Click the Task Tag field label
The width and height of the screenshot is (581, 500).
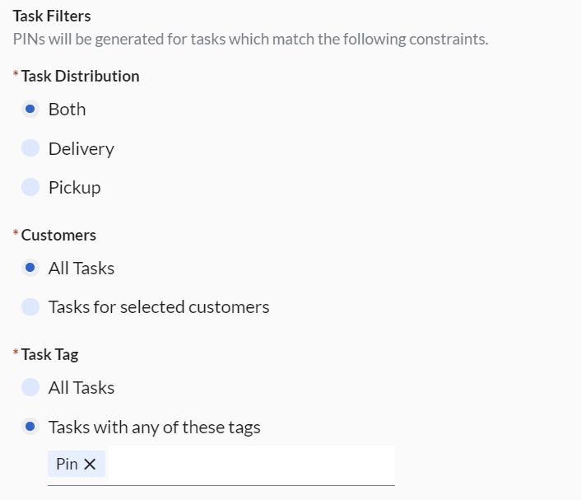[49, 354]
